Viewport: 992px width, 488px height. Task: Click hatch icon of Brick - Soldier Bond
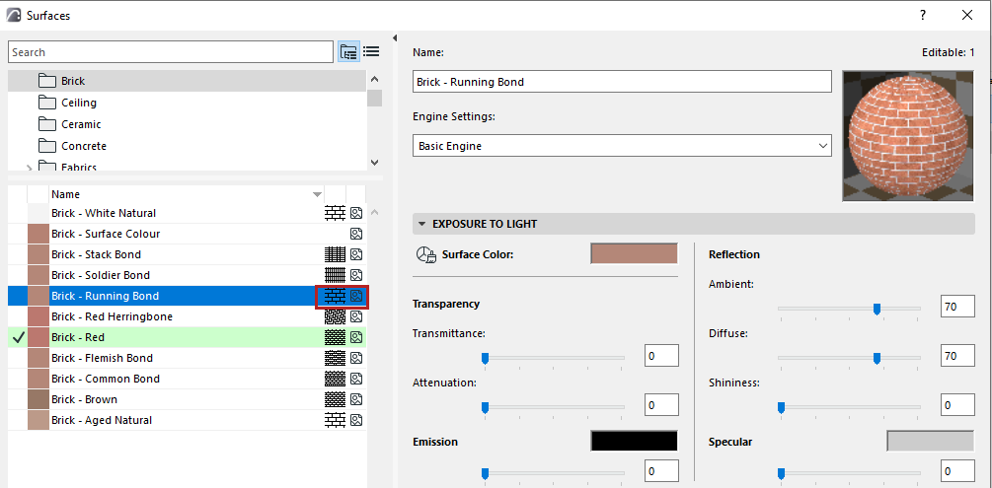(x=336, y=275)
